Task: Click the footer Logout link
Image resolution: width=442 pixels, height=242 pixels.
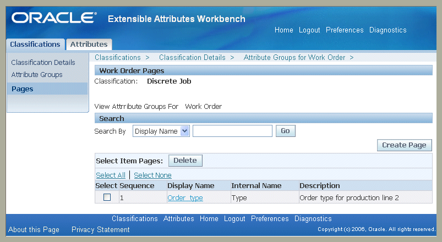Action: coord(234,218)
